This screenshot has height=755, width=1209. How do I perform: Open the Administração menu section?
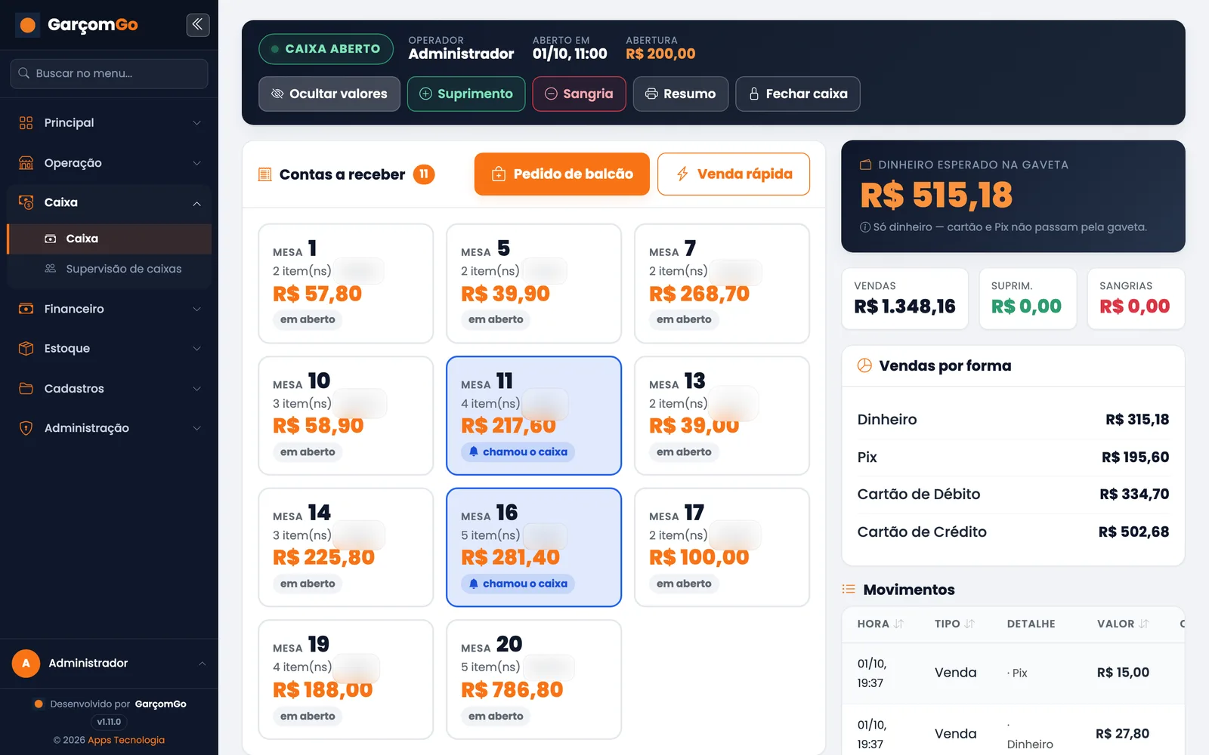[110, 428]
